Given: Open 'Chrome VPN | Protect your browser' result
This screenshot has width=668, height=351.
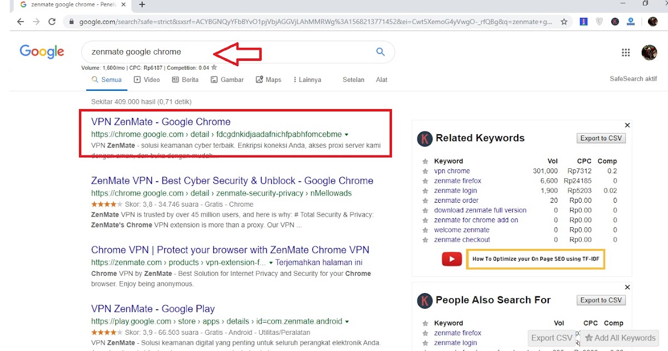Looking at the screenshot, I should coord(230,250).
